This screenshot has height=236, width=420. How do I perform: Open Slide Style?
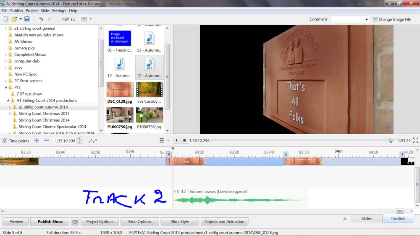click(x=180, y=222)
